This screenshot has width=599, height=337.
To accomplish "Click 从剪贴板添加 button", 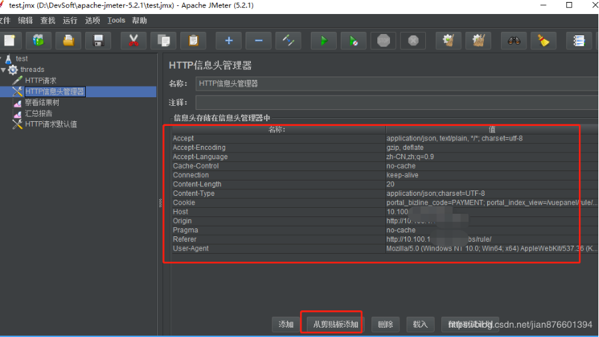I will 335,324.
